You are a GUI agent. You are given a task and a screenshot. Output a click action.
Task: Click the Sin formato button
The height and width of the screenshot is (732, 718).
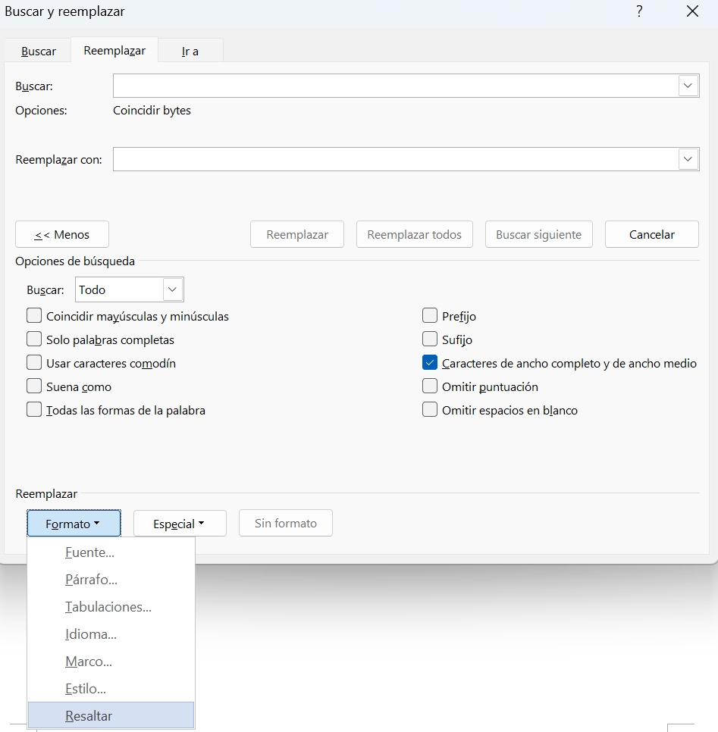(x=285, y=524)
